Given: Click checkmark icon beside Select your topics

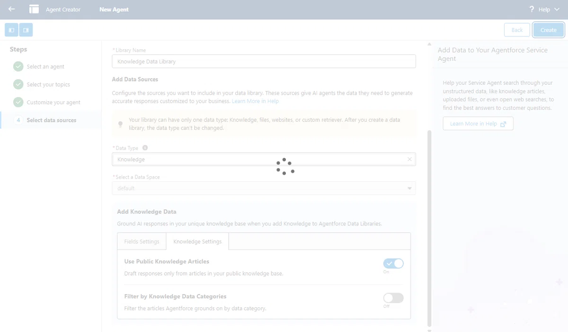Looking at the screenshot, I should 18,84.
